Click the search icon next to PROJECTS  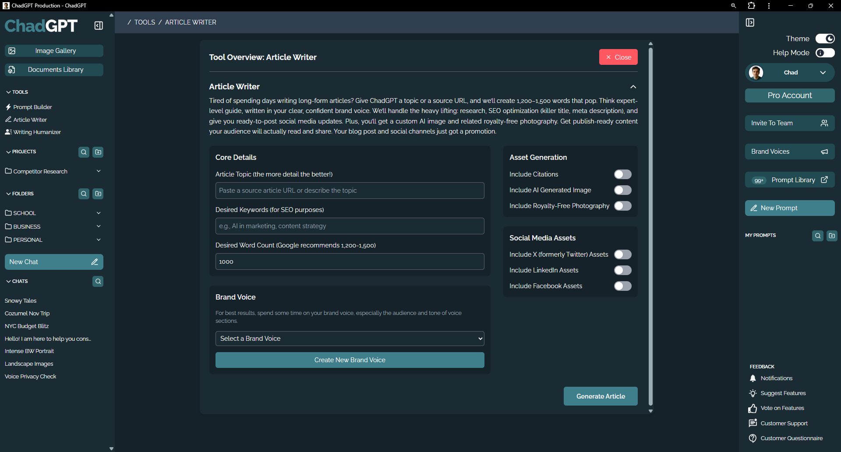click(x=84, y=152)
